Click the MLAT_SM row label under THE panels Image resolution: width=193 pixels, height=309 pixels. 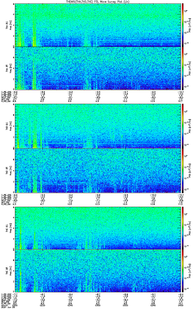[x=5, y=300]
